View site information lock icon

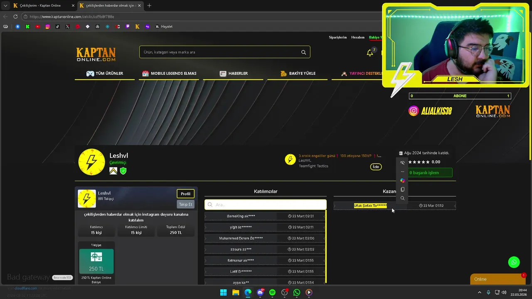[25, 17]
